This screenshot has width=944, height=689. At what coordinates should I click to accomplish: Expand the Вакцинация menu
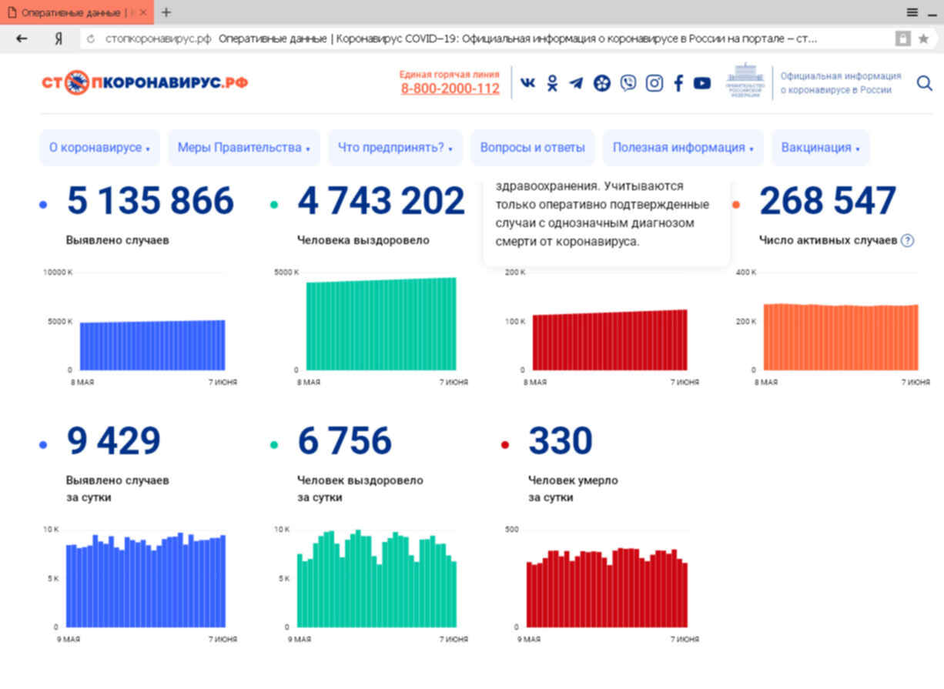[820, 148]
